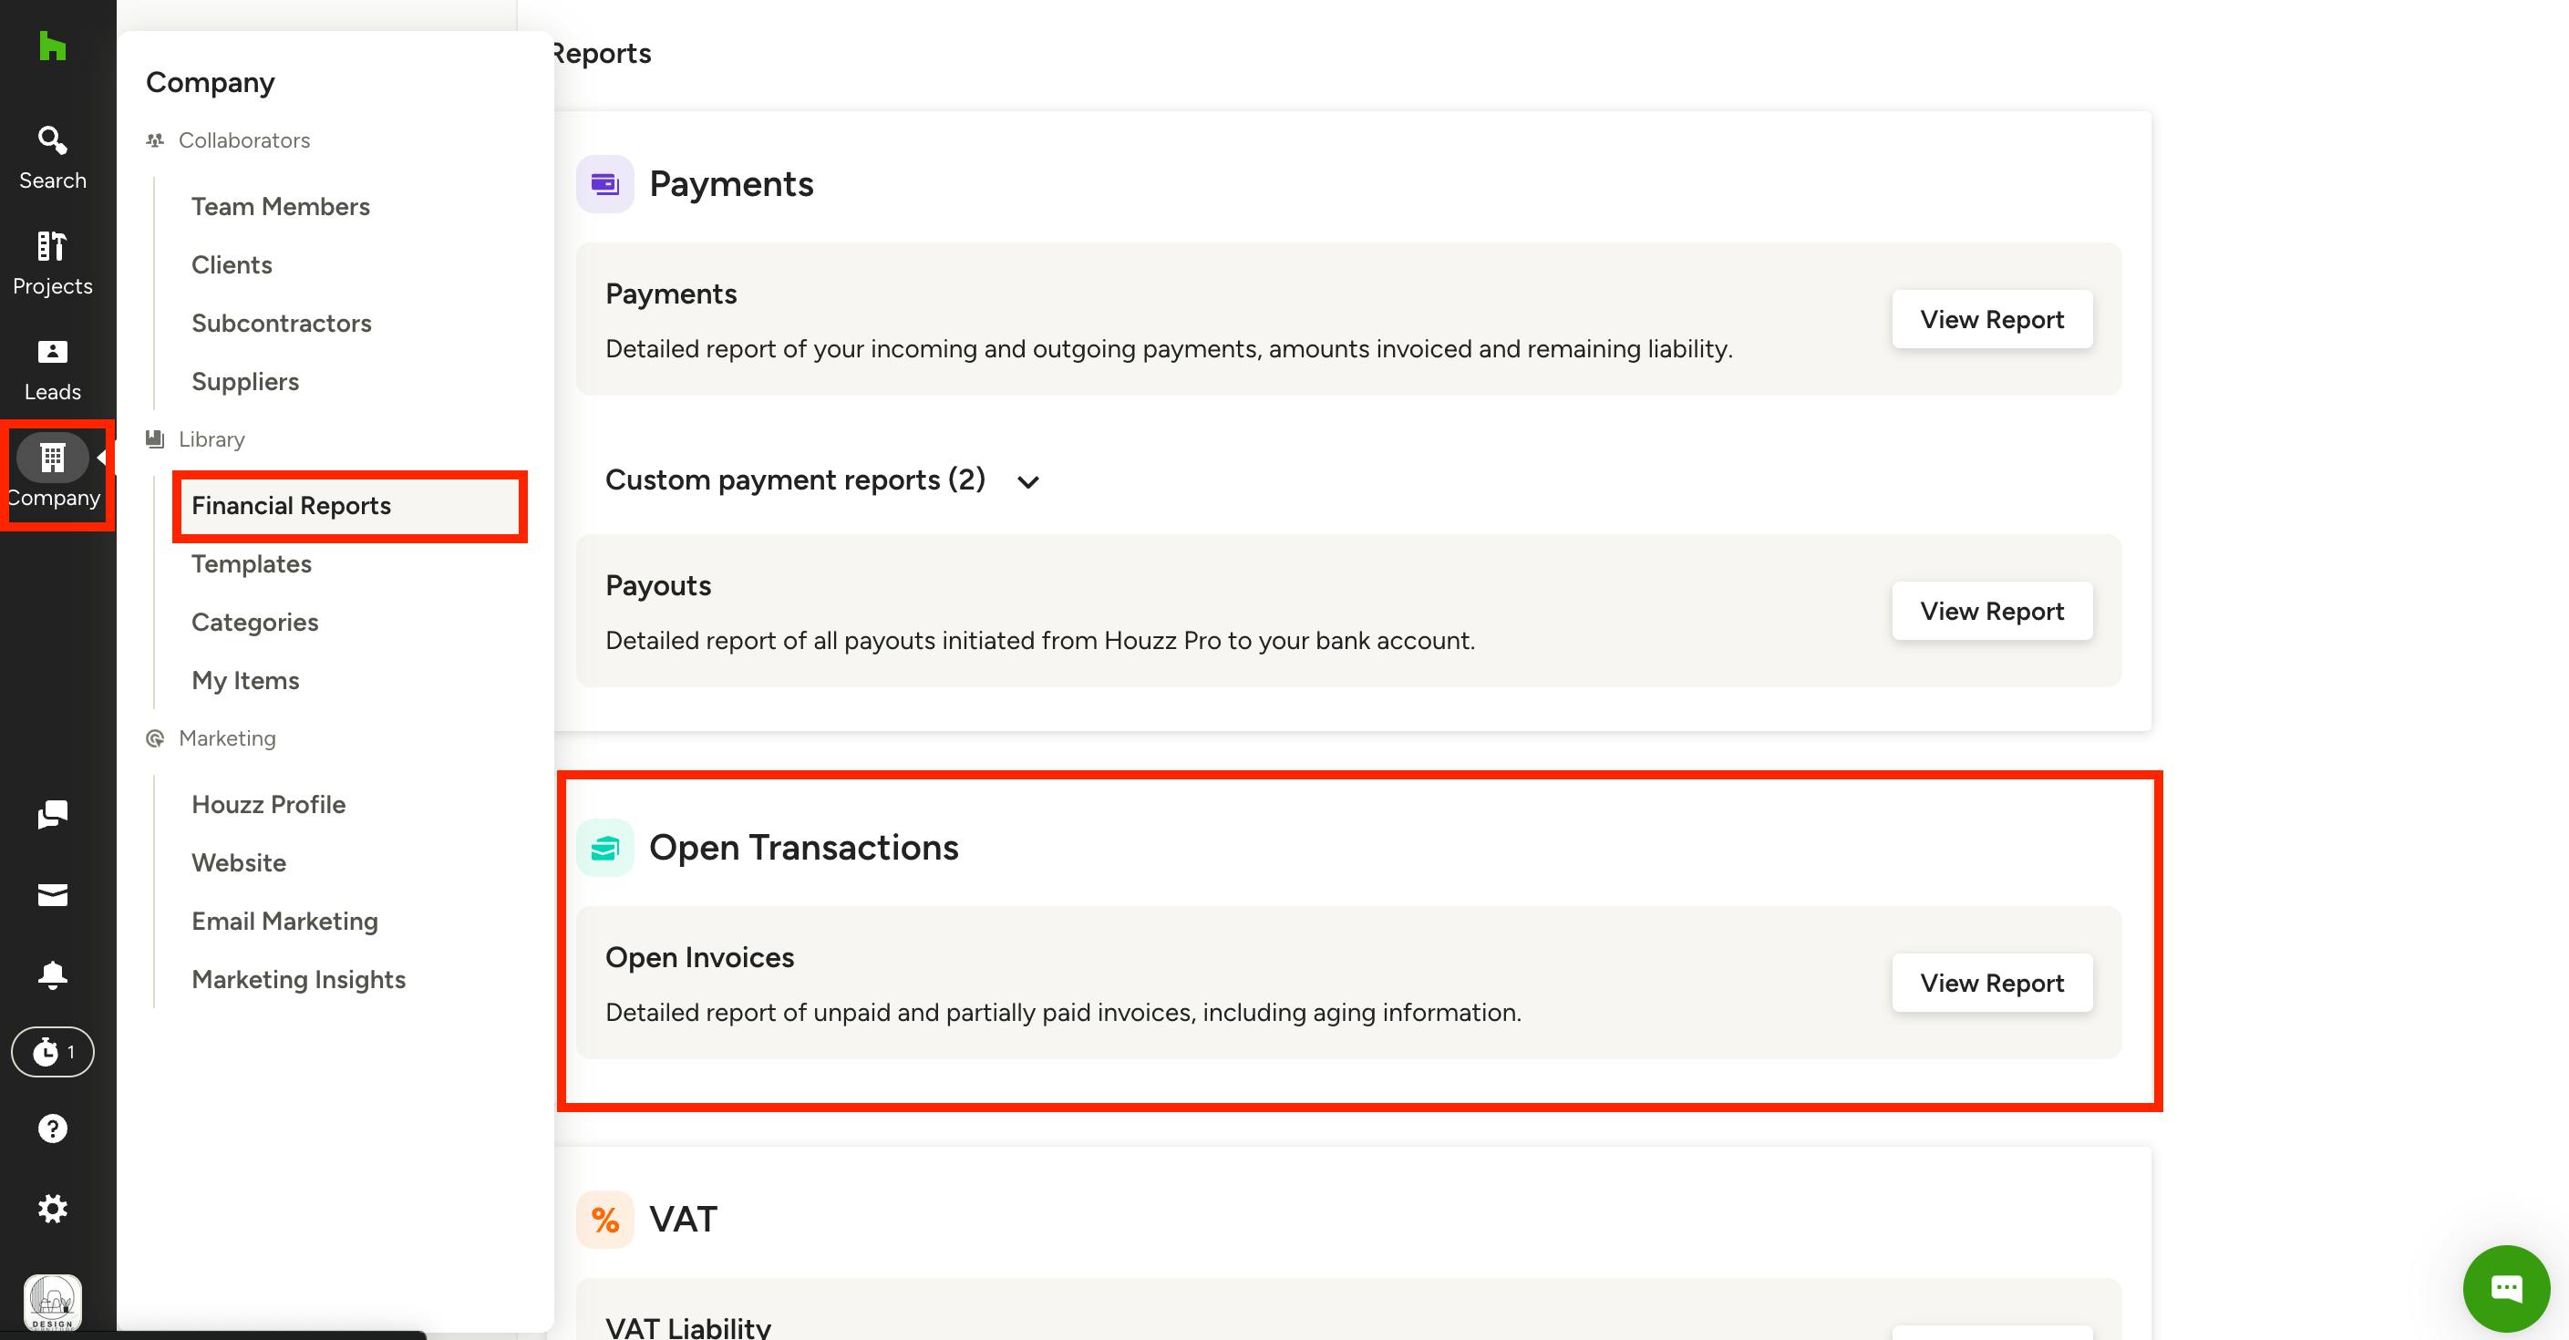View Report for Open Invoices
2569x1340 pixels.
[1992, 983]
